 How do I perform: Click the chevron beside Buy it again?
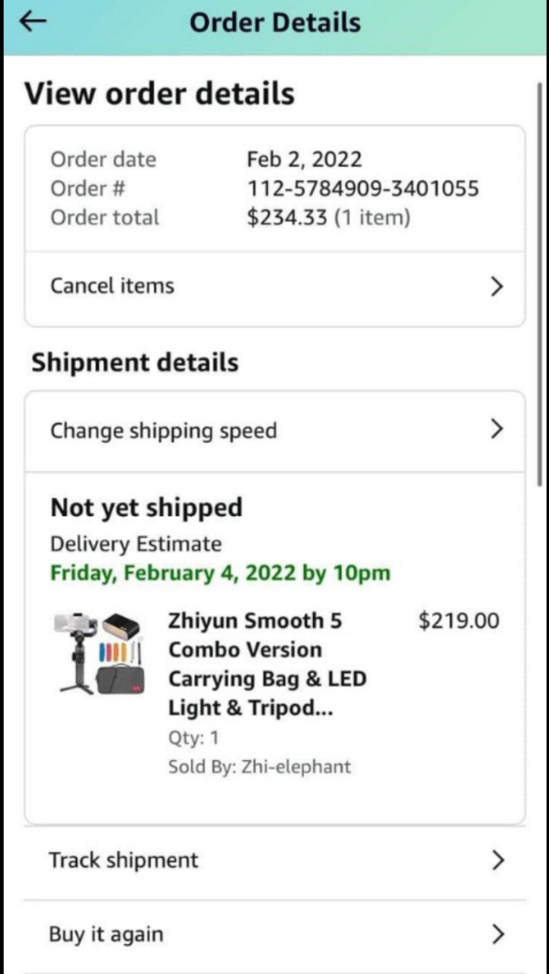(498, 934)
